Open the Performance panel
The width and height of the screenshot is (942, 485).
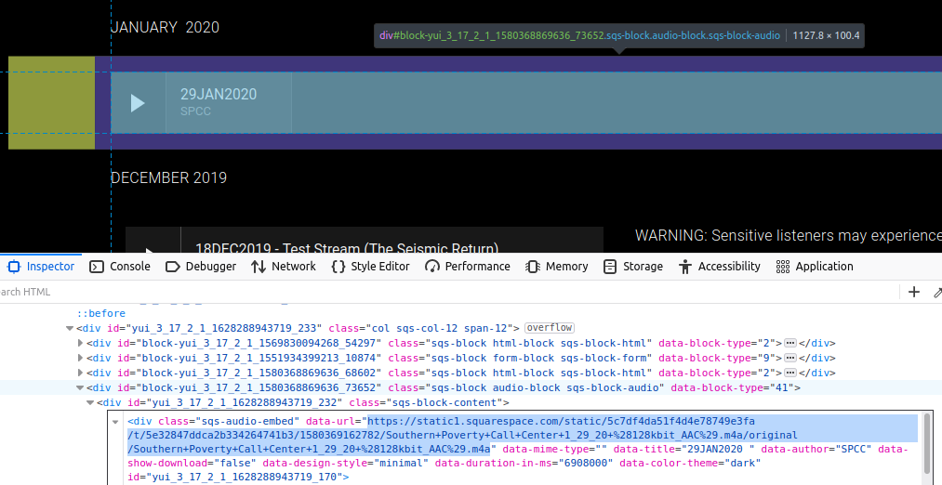coord(468,267)
